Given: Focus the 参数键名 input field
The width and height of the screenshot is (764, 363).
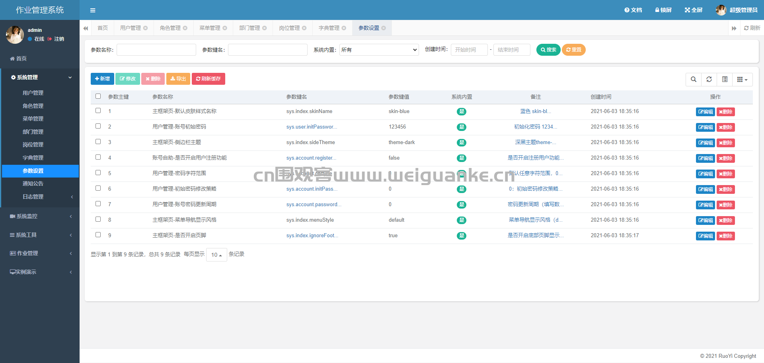Looking at the screenshot, I should (x=268, y=50).
